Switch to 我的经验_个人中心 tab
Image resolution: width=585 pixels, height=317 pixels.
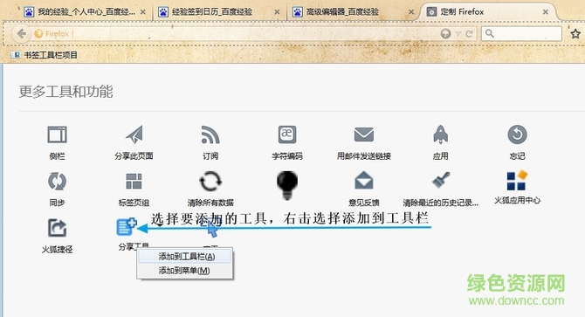click(85, 12)
